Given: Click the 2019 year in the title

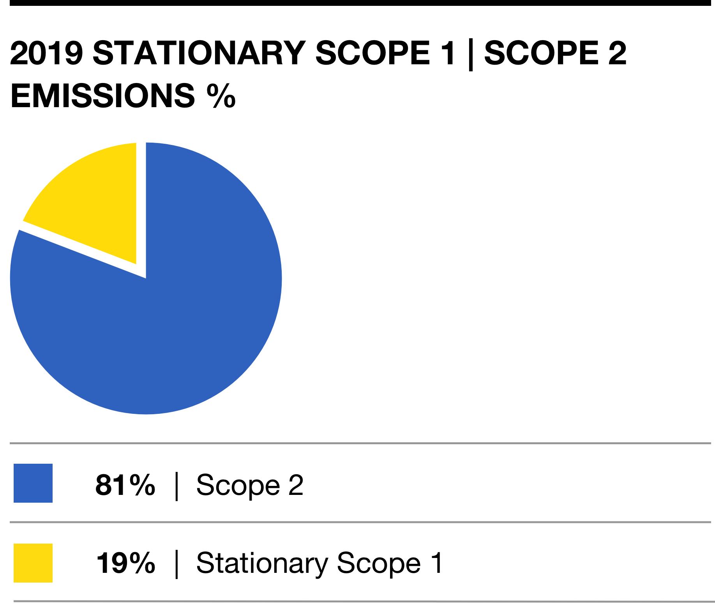Looking at the screenshot, I should coord(47,53).
